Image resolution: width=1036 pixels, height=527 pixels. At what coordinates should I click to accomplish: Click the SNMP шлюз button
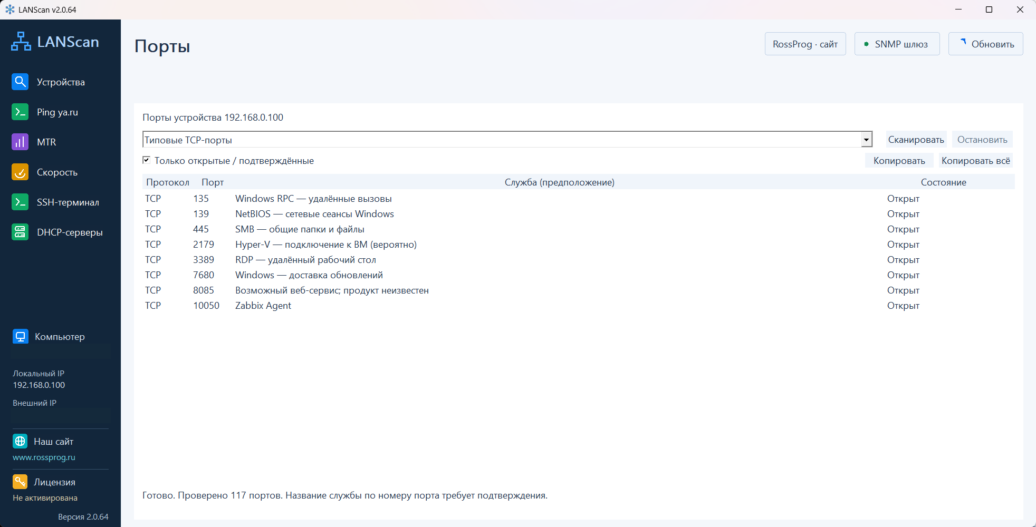[x=897, y=44]
